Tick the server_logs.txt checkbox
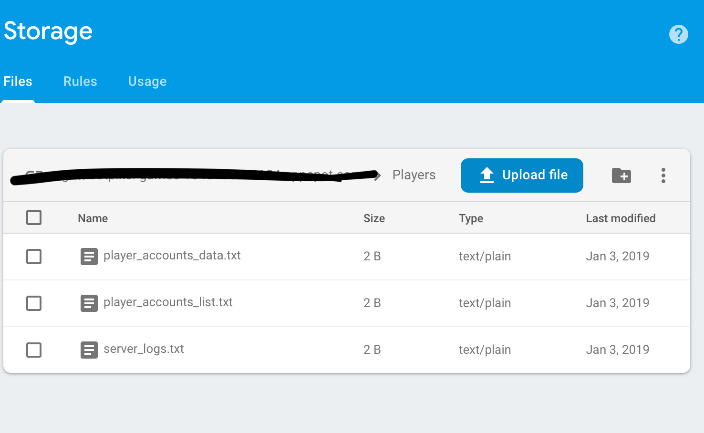704x433 pixels. [34, 350]
